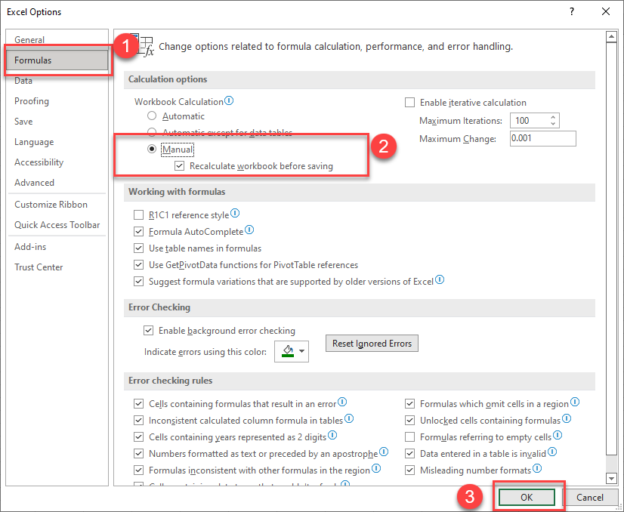Click the Reset Ignored Errors button
The width and height of the screenshot is (624, 512).
point(372,344)
